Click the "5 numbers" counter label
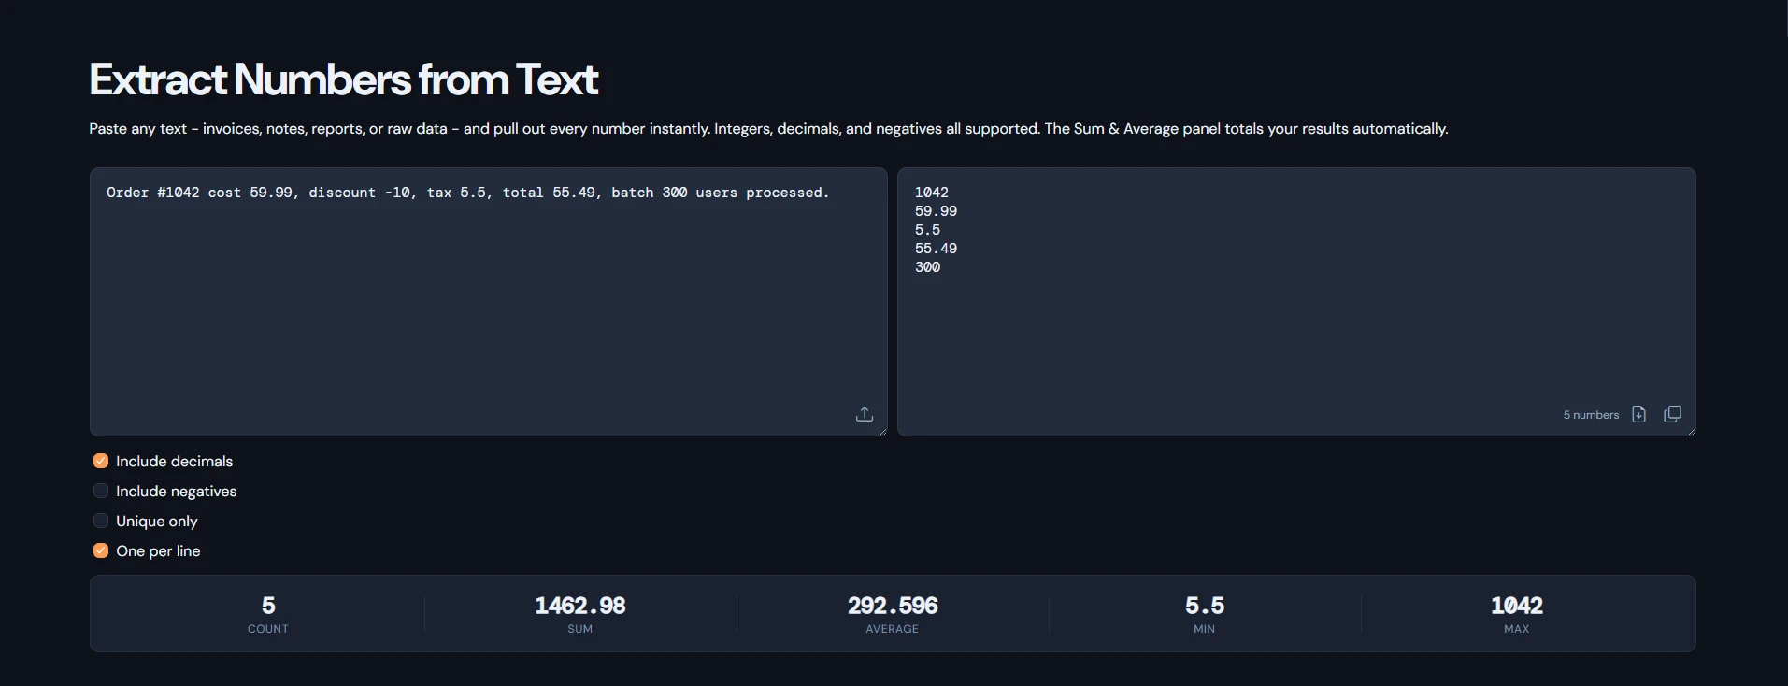Screen dimensions: 1788x686 pos(1591,415)
